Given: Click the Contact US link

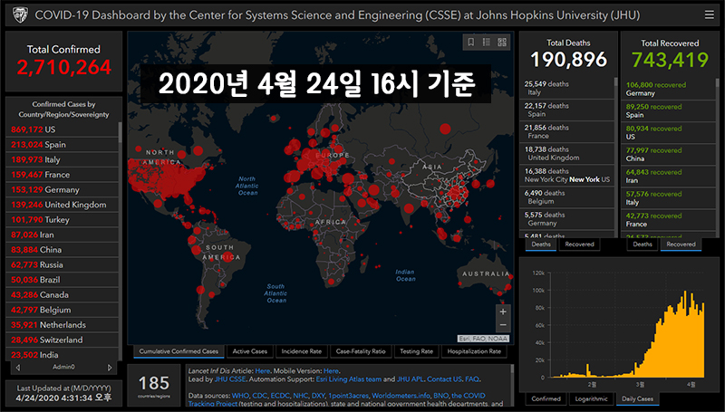Looking at the screenshot, I should (x=444, y=379).
